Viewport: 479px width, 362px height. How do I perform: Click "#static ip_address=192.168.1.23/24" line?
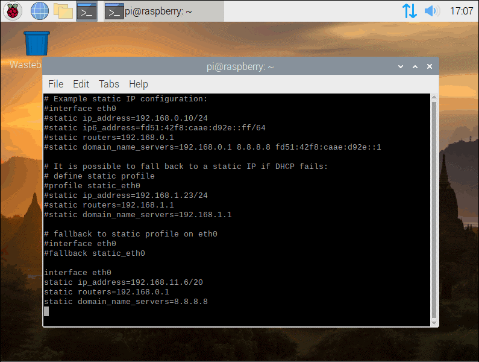tap(125, 195)
